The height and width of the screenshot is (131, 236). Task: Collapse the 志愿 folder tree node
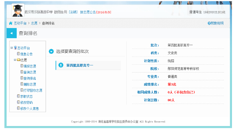tap(15, 60)
